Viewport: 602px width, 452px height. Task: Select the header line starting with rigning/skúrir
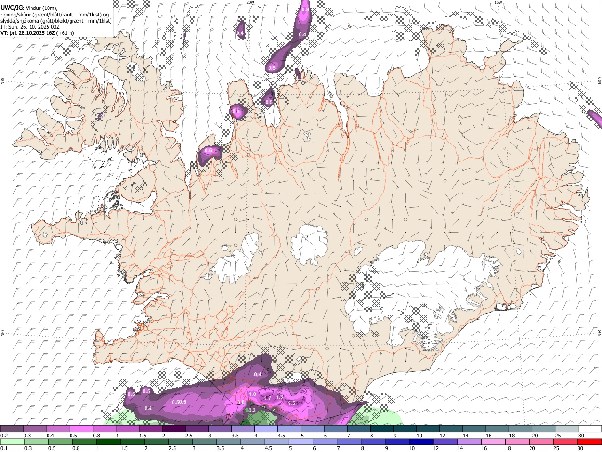54,15
